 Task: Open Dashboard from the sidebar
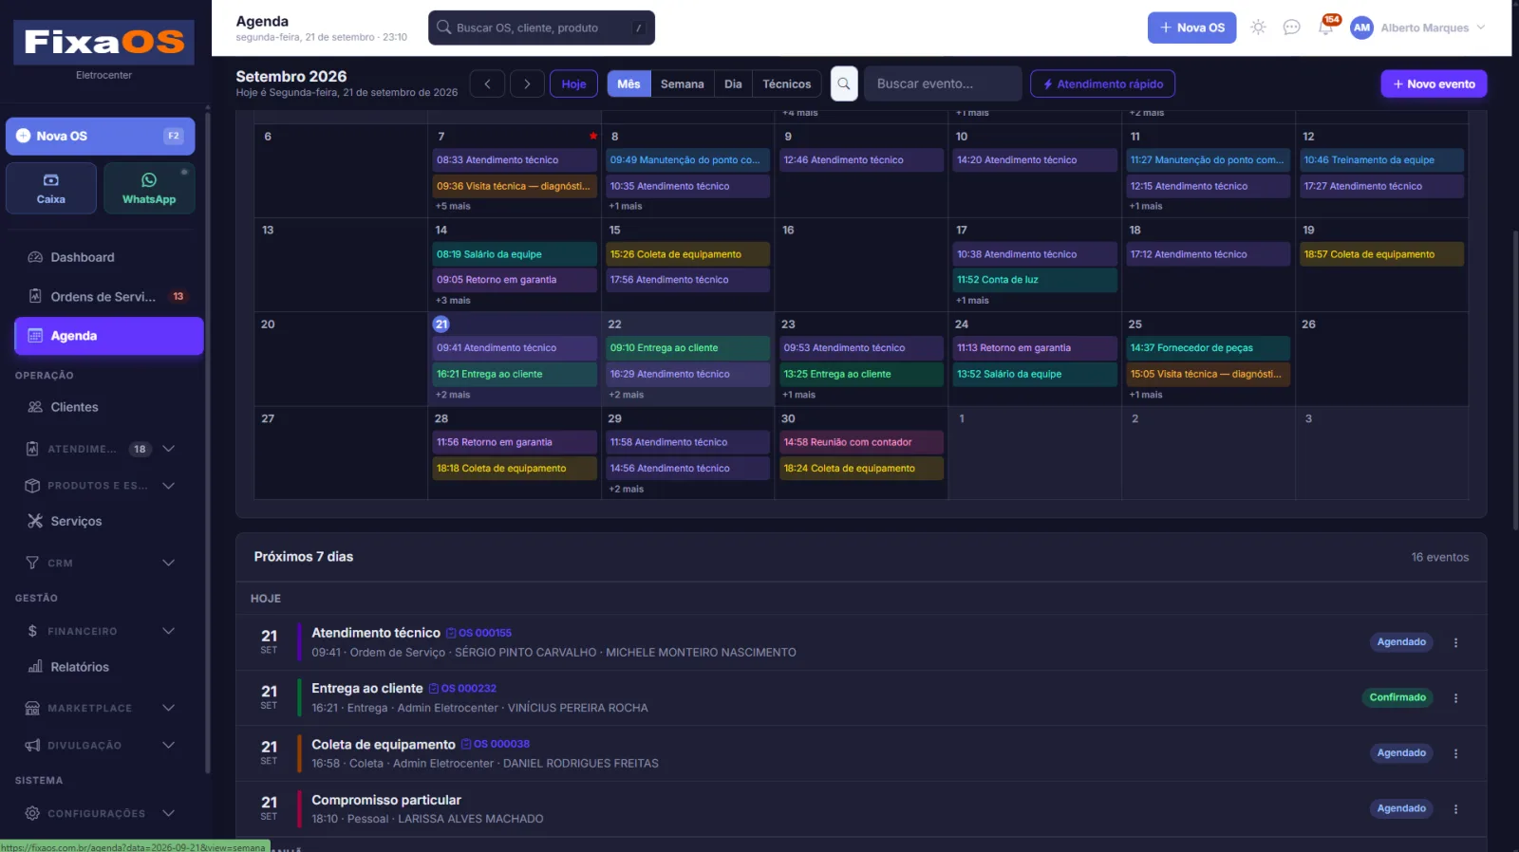coord(108,257)
